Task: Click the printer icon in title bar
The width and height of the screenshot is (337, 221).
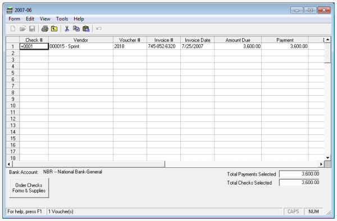Action: click(10, 10)
